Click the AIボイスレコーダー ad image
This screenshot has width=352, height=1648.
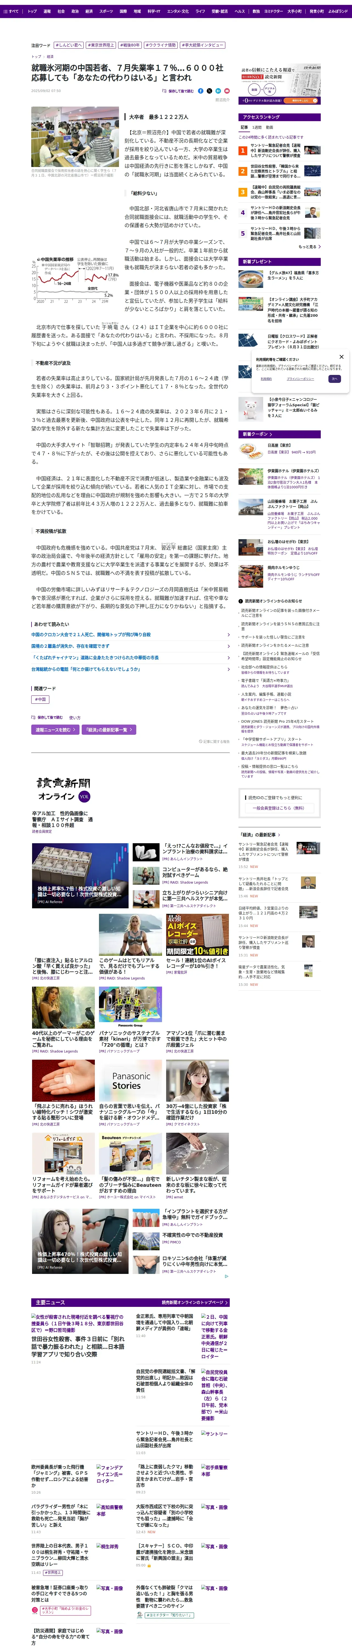(197, 935)
